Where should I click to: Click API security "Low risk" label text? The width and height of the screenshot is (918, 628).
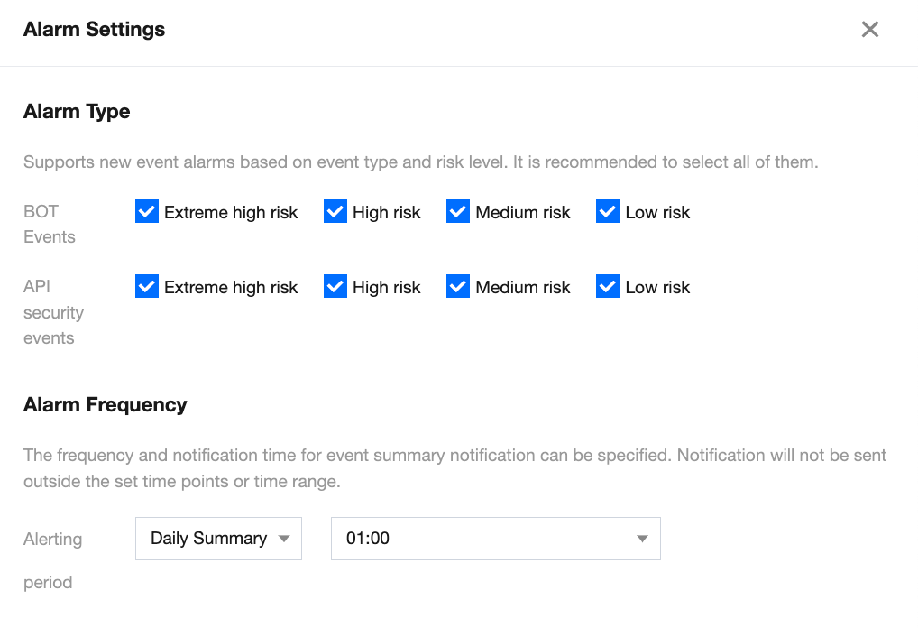click(657, 287)
